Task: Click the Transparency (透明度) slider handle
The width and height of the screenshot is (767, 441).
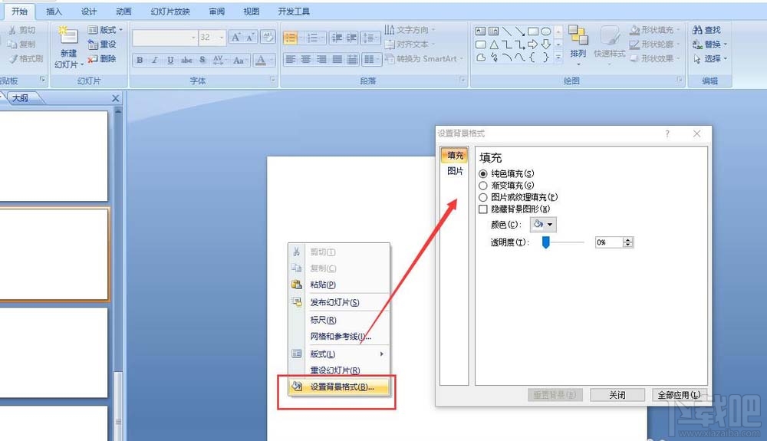Action: coord(546,242)
